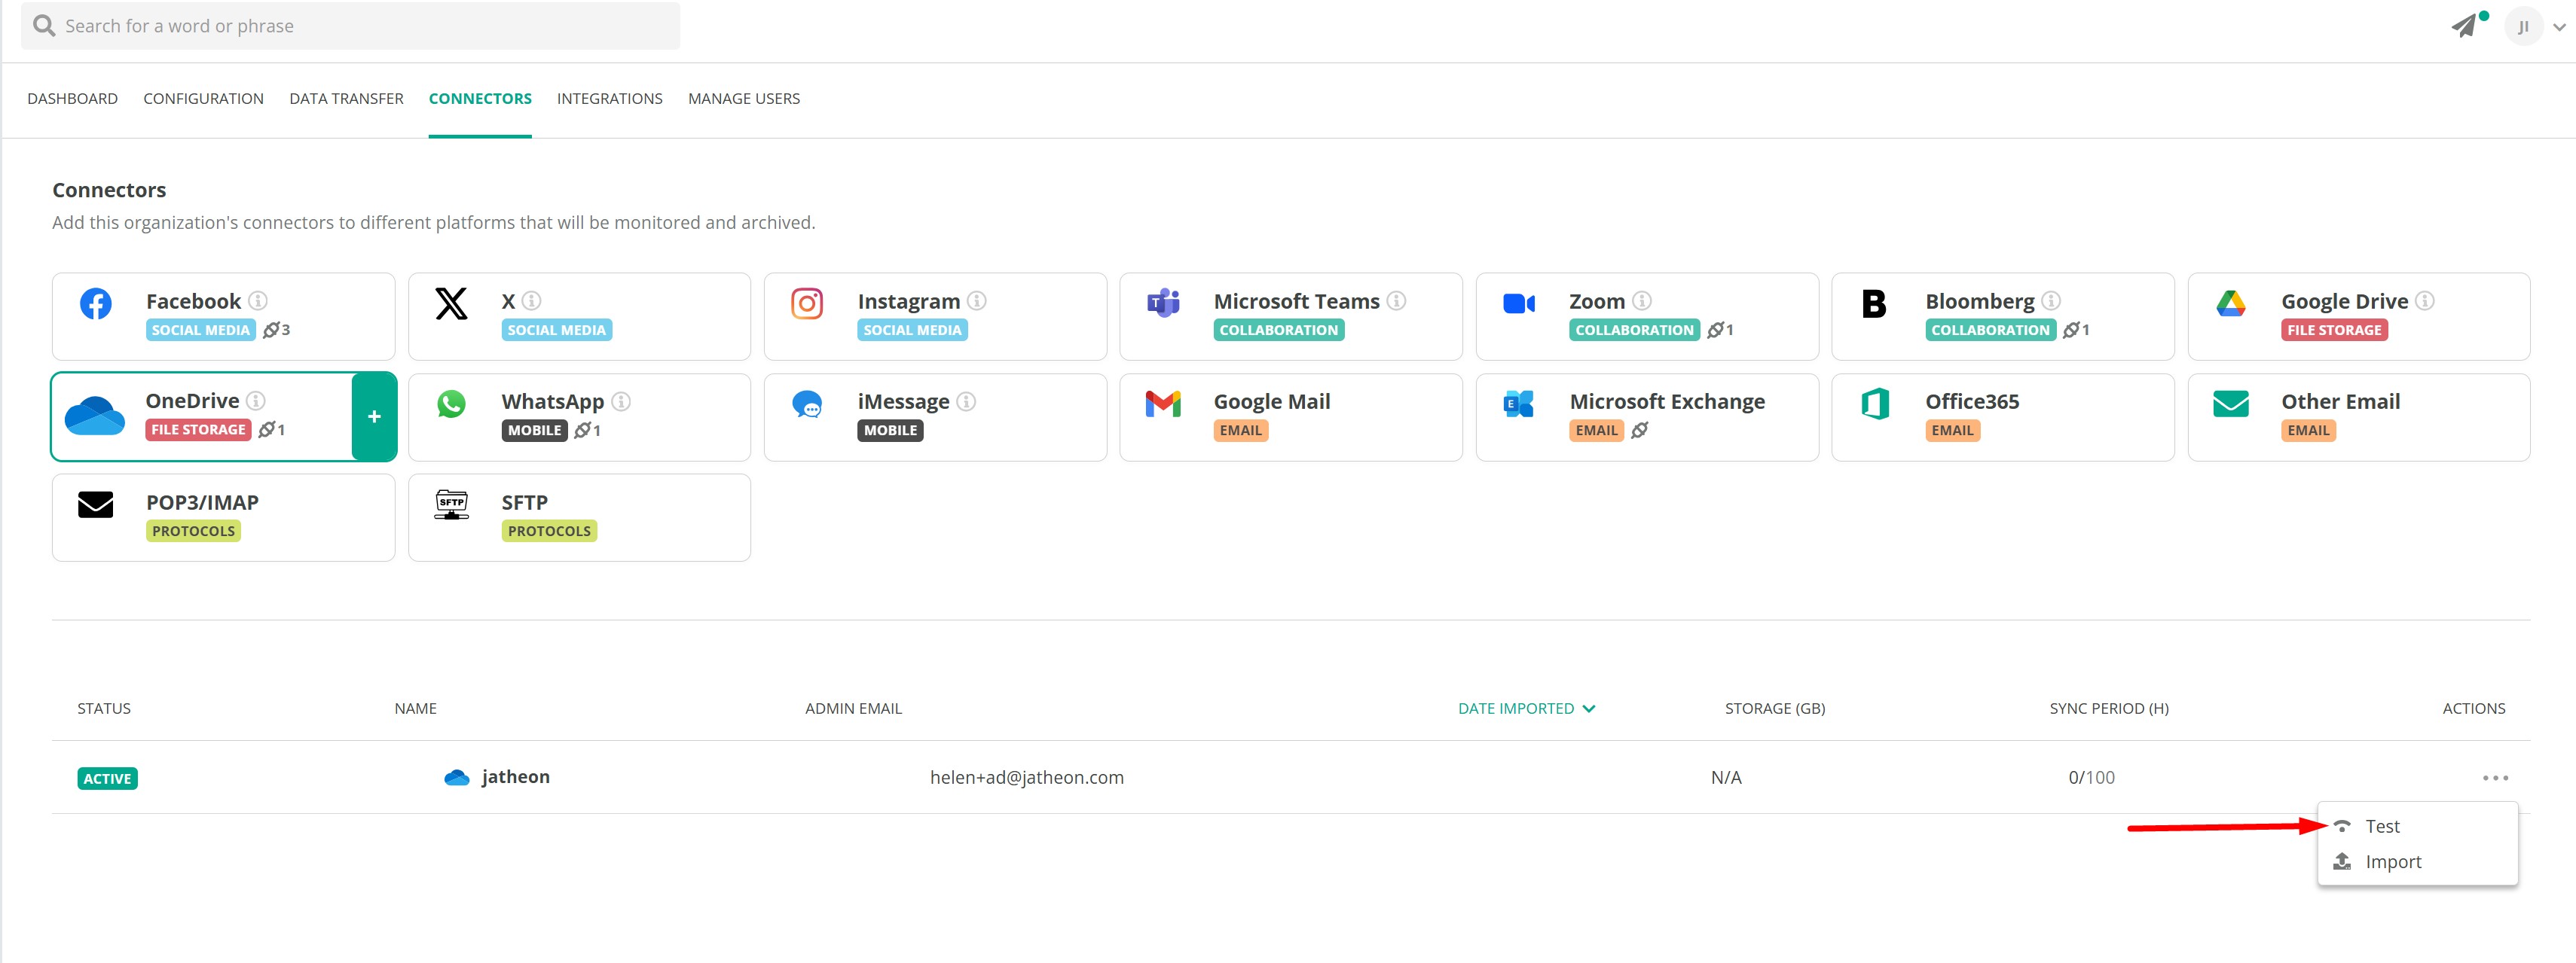The height and width of the screenshot is (963, 2576).
Task: Switch to the Manage Users tab
Action: pos(744,98)
